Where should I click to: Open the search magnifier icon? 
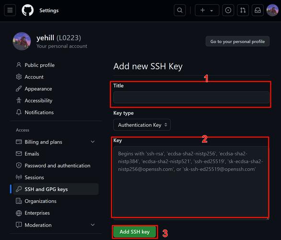click(180, 10)
